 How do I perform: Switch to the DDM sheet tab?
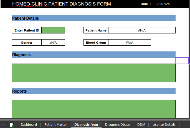pos(141,125)
